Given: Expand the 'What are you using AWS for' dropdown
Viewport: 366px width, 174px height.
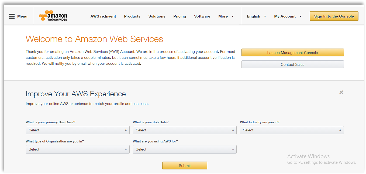Looking at the screenshot, I should pyautogui.click(x=185, y=149).
